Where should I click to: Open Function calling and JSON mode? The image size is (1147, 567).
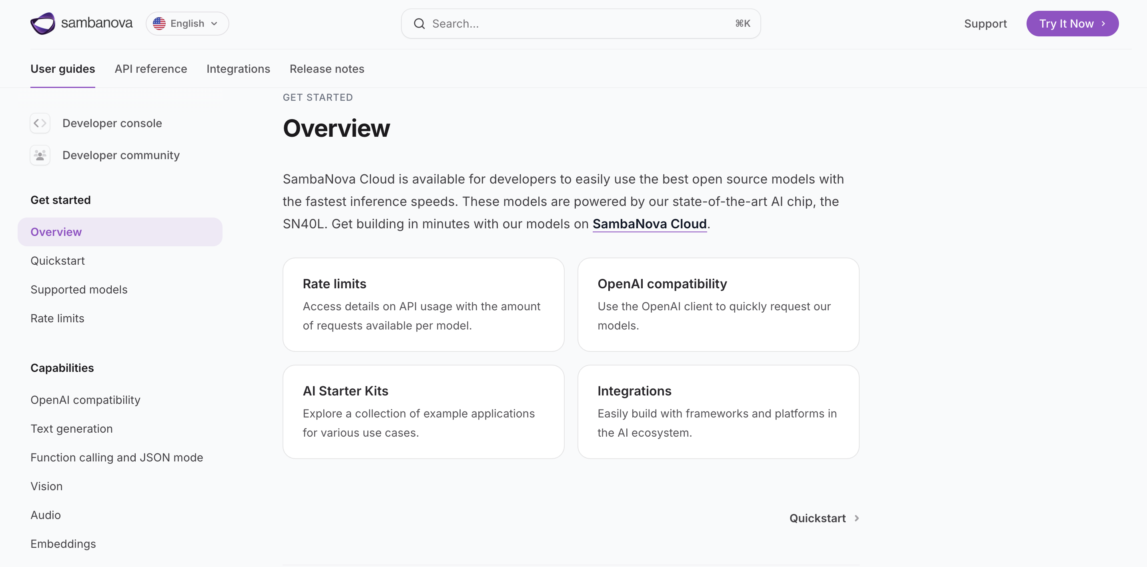[116, 457]
